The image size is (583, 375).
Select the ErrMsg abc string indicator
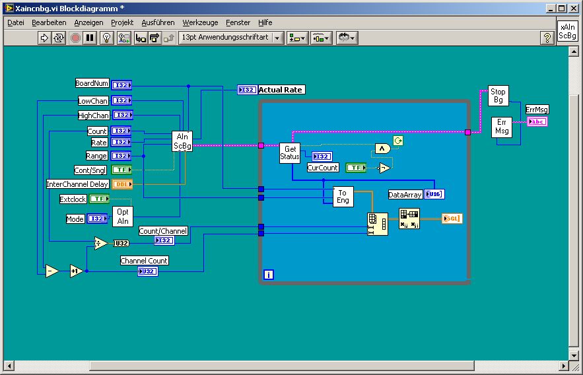tap(537, 121)
